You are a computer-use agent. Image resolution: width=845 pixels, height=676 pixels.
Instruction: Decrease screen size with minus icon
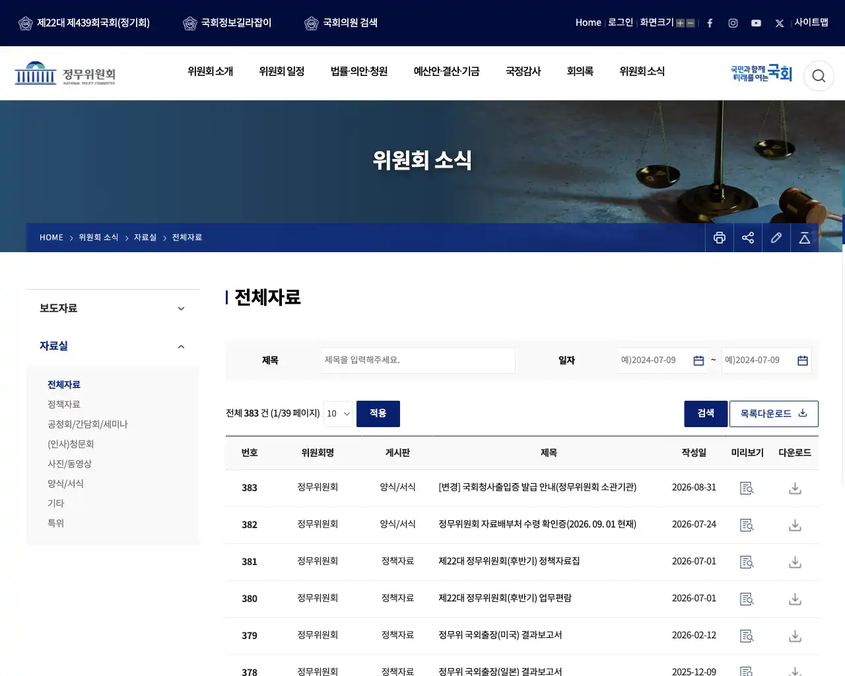coord(691,23)
